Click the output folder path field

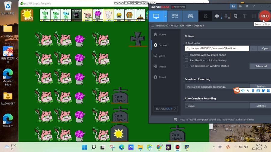click(x=217, y=48)
